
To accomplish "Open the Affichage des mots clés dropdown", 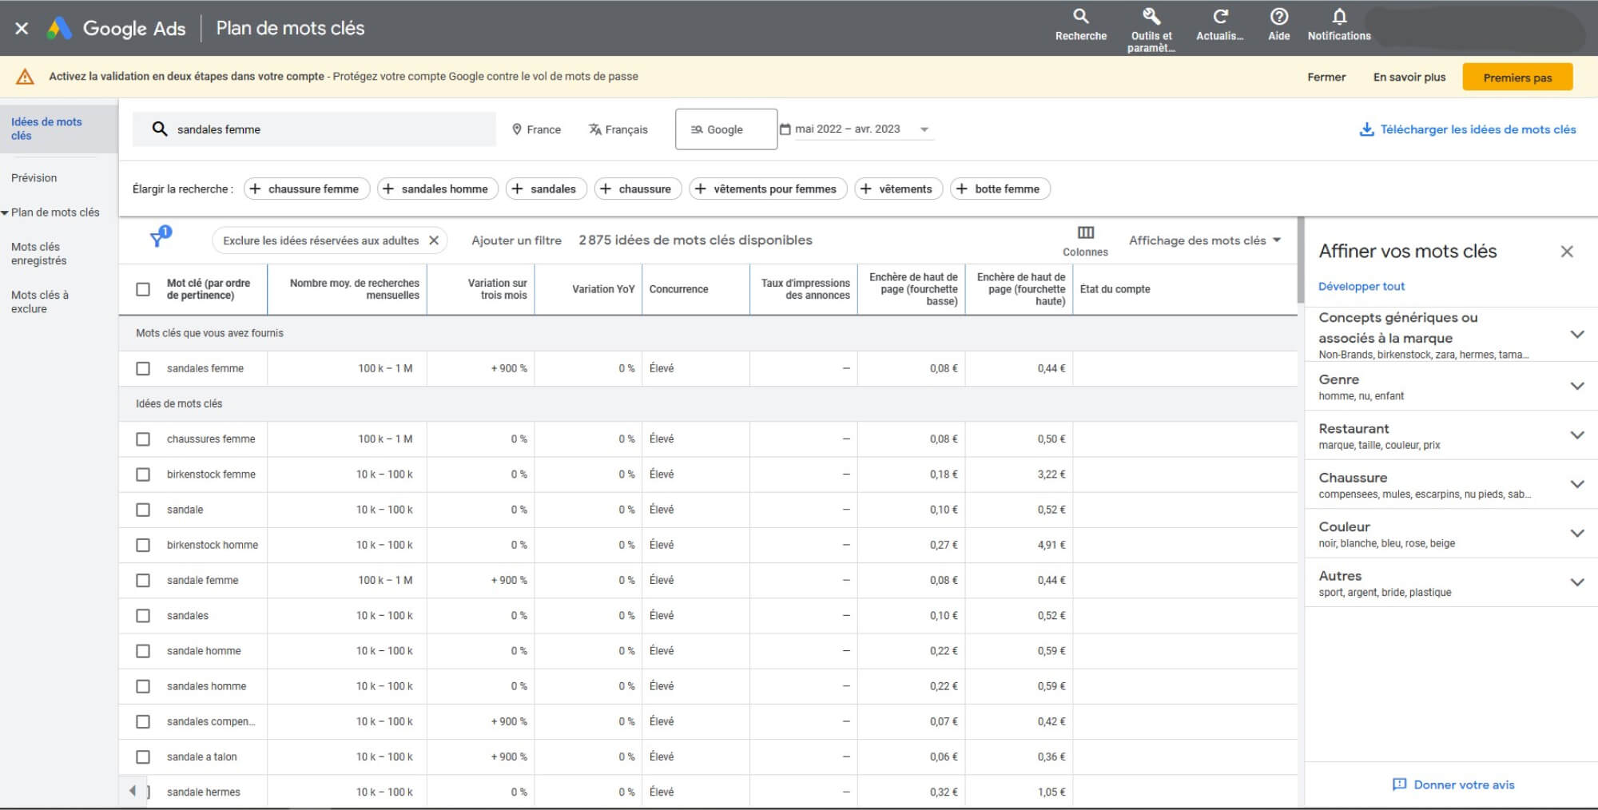I will tap(1203, 240).
